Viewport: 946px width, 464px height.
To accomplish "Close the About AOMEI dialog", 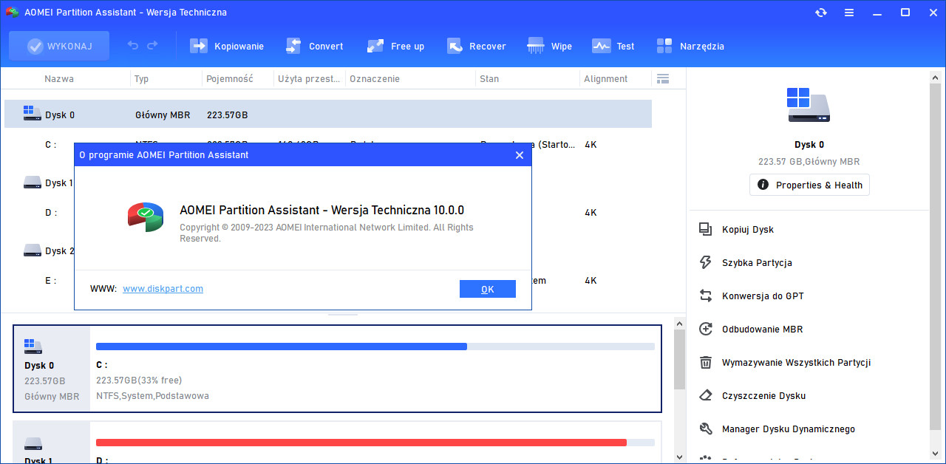I will (520, 155).
